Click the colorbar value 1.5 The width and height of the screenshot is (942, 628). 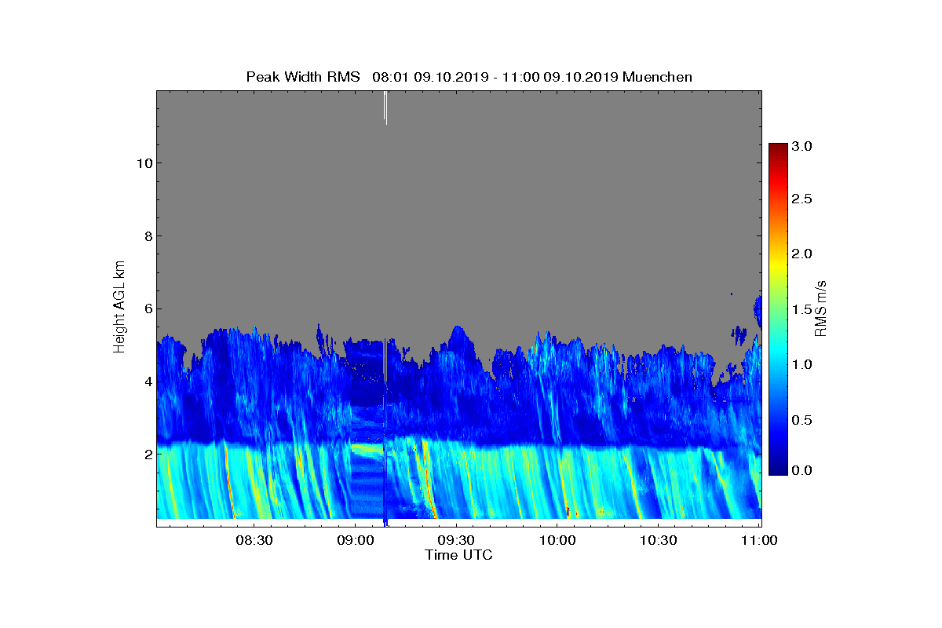click(801, 309)
